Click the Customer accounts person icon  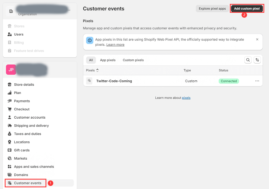(10, 118)
